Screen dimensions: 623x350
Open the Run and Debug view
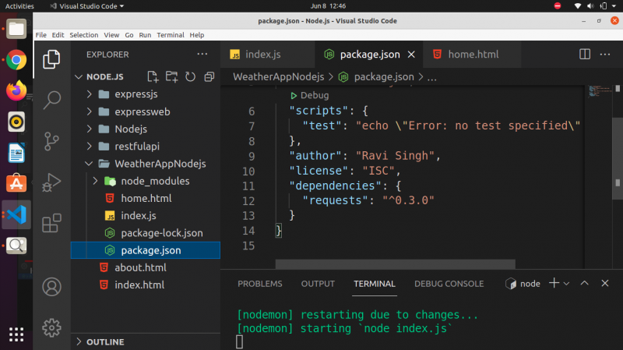tap(51, 182)
